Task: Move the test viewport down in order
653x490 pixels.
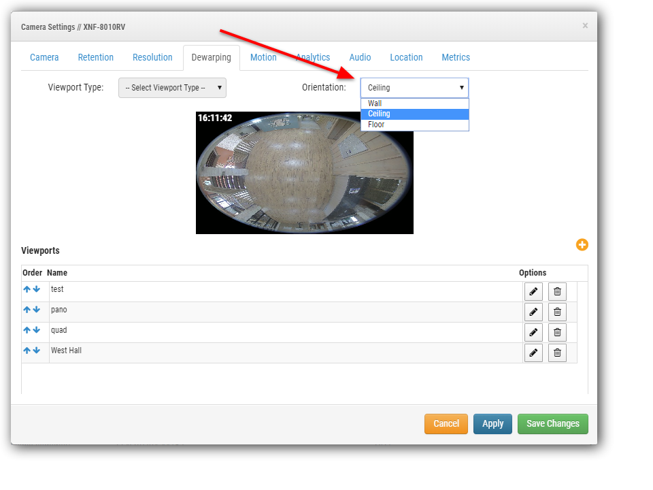Action: click(x=37, y=289)
